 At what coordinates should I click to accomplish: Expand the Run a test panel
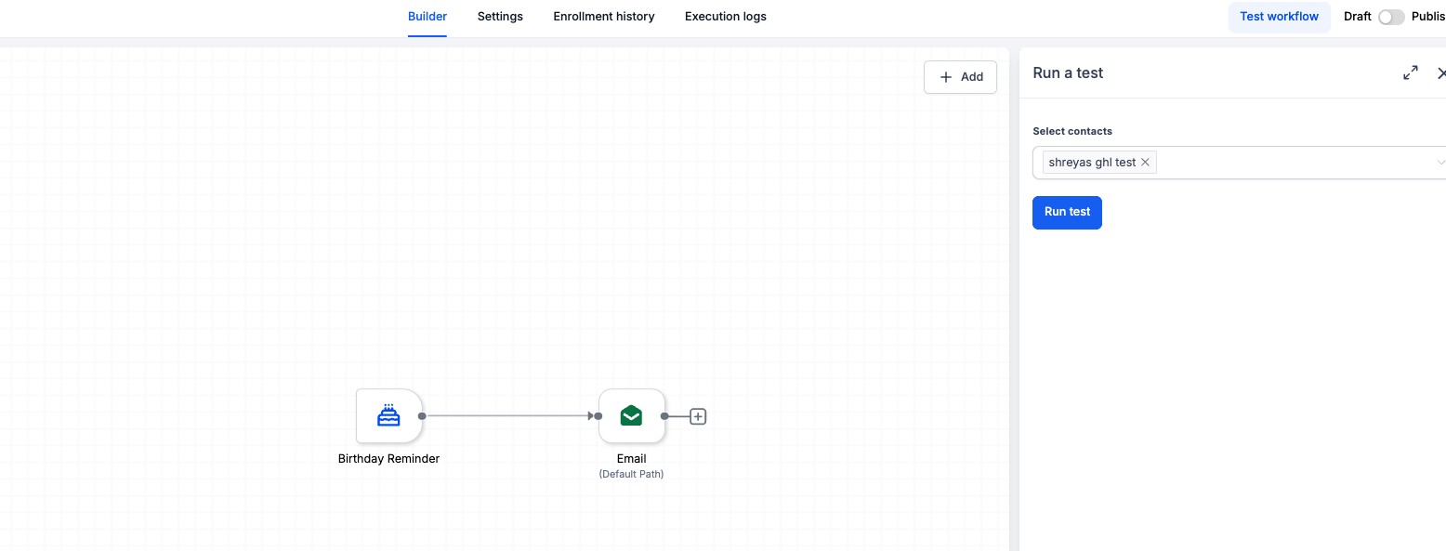coord(1411,72)
